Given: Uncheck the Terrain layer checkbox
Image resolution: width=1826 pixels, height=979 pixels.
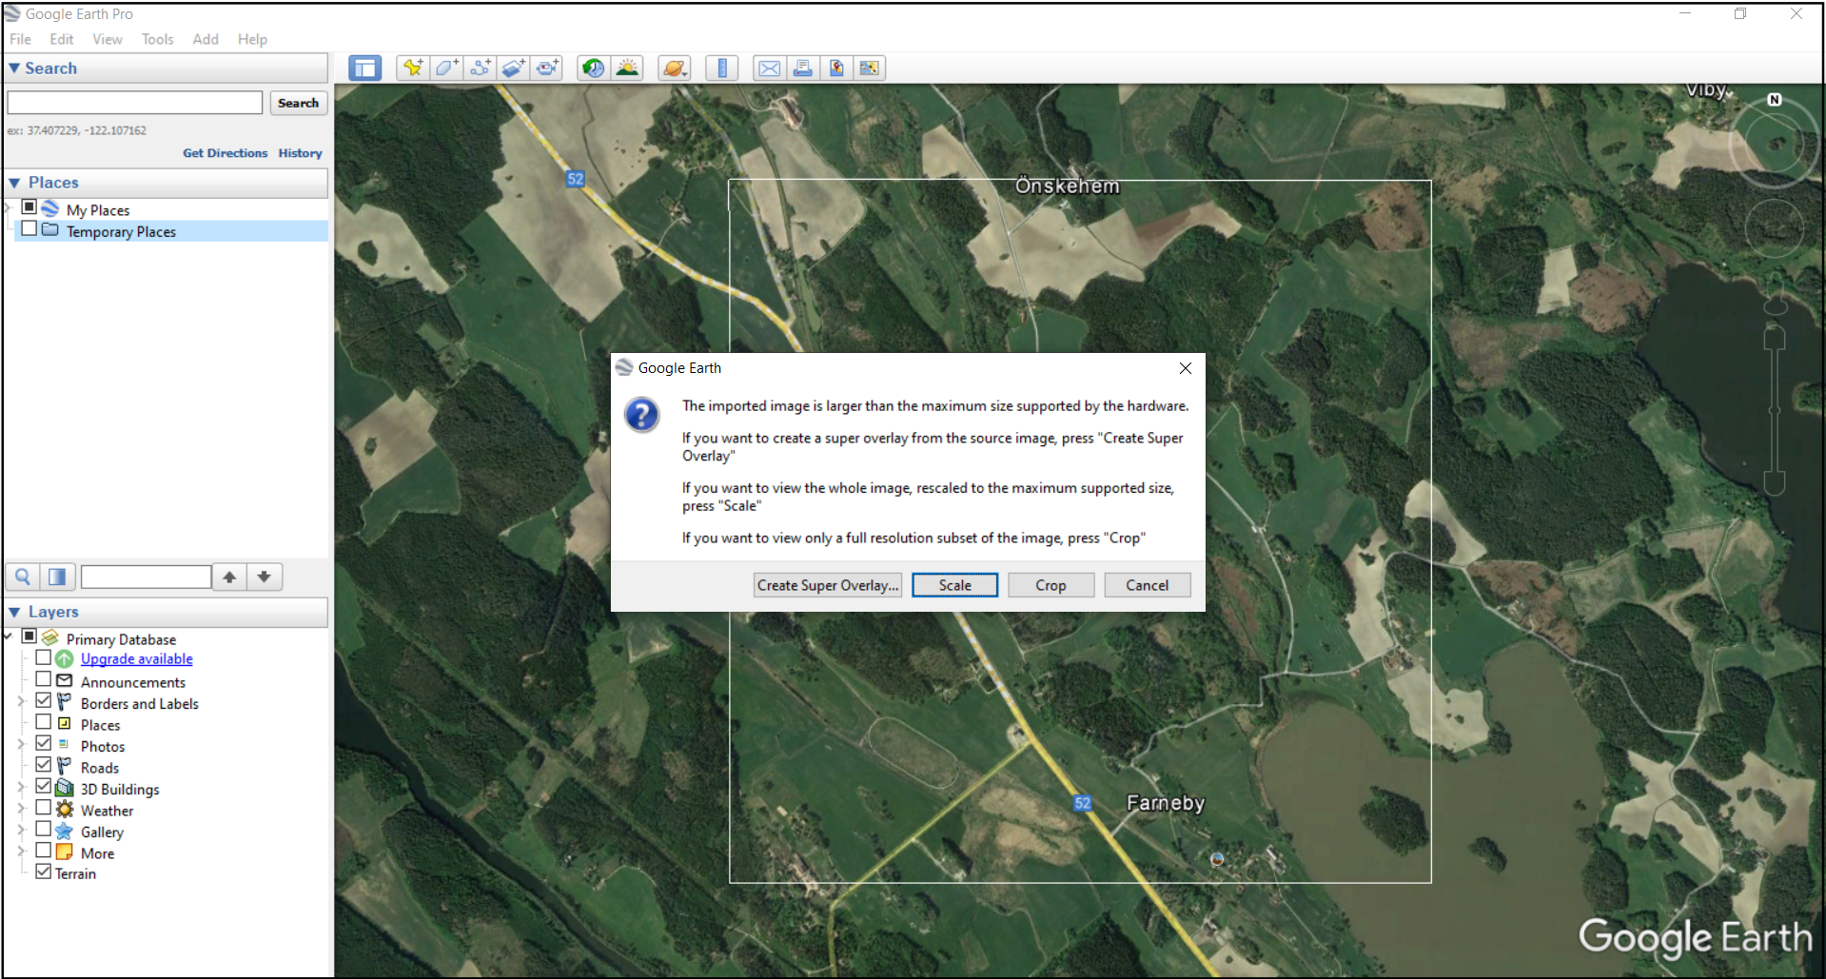Looking at the screenshot, I should [x=44, y=871].
